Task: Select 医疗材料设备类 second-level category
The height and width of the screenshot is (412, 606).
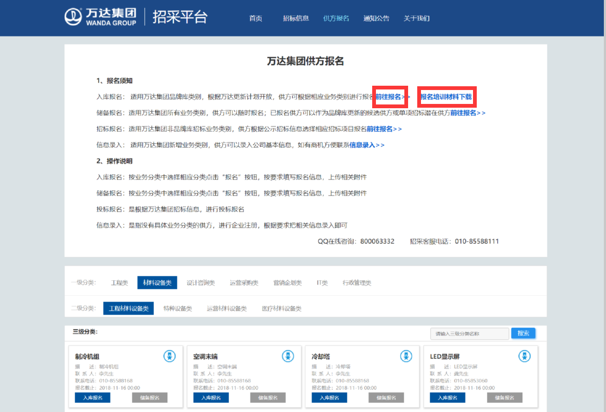Action: point(282,308)
